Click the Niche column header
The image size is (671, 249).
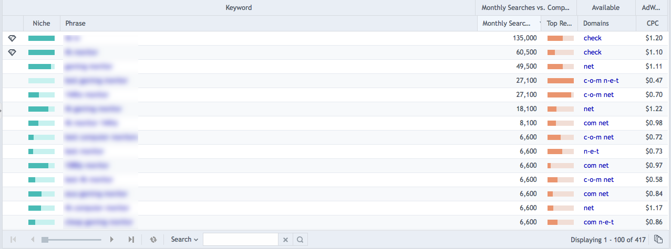point(42,24)
